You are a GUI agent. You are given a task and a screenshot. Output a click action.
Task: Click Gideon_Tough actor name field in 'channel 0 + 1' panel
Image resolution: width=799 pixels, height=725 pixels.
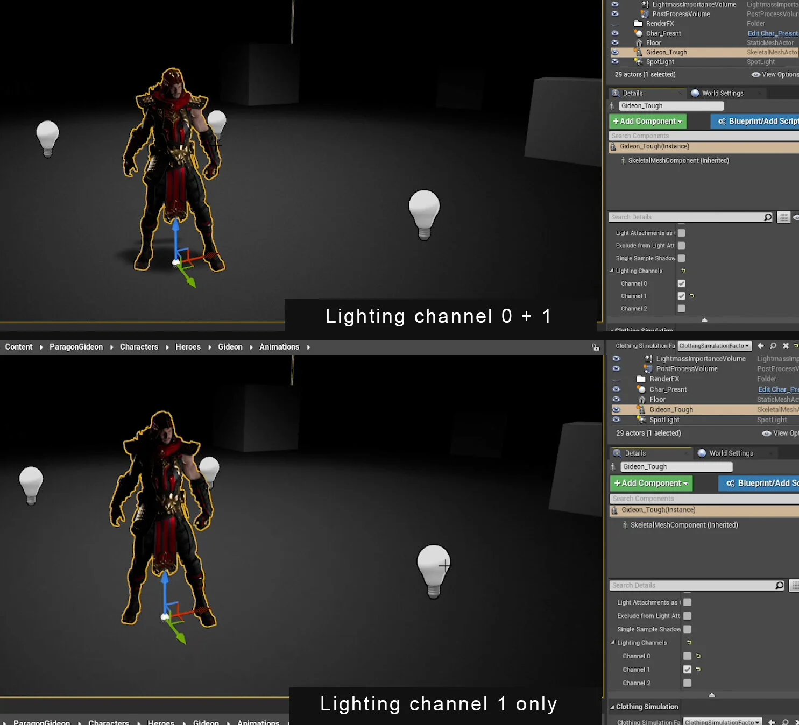pyautogui.click(x=671, y=106)
